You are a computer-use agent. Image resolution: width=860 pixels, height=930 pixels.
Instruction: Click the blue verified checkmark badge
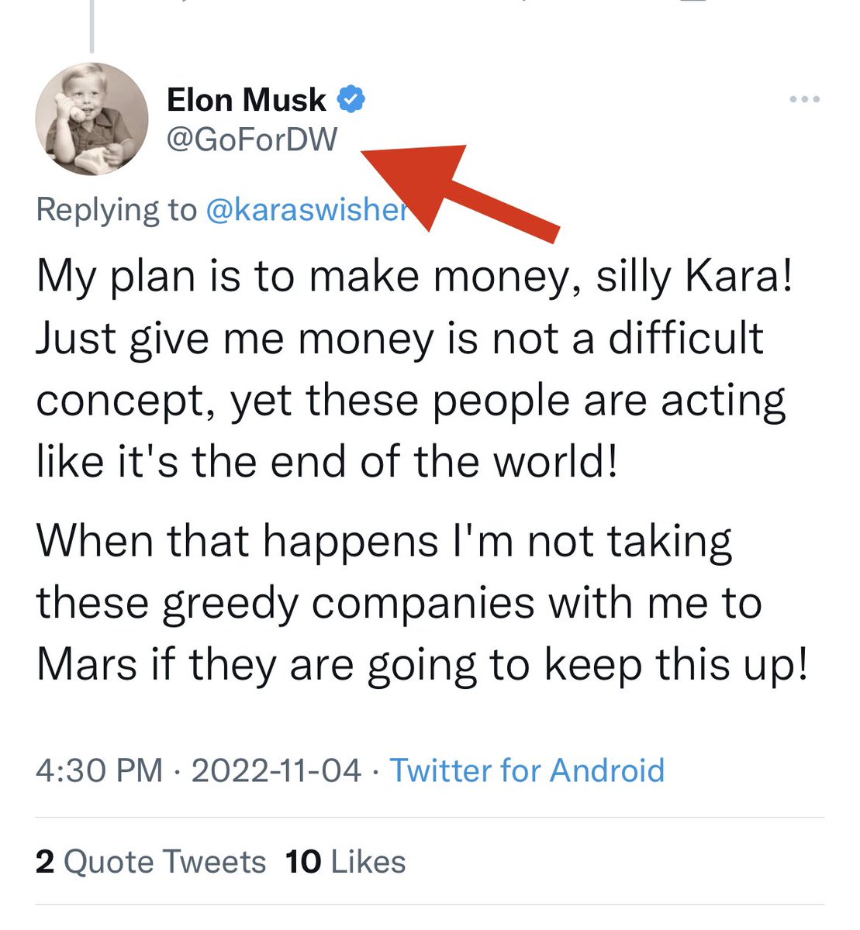(351, 99)
